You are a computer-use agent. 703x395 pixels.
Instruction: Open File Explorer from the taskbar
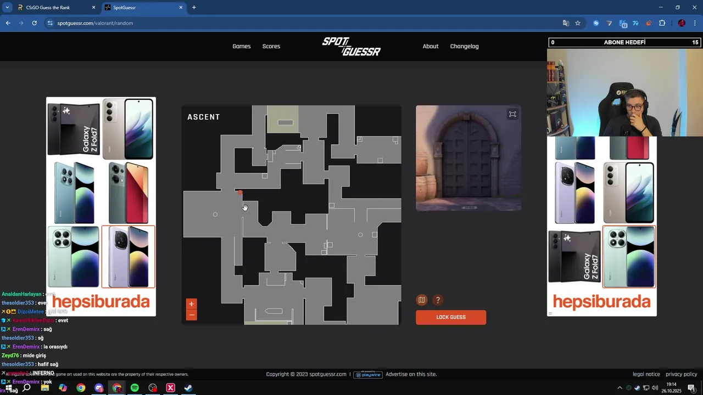pyautogui.click(x=45, y=388)
